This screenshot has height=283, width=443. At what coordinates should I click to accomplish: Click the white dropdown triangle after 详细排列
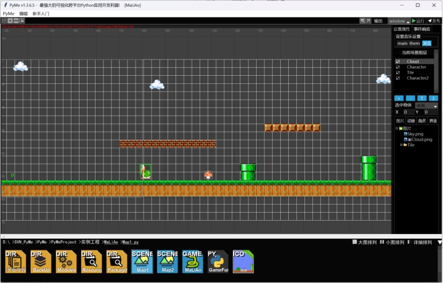(440, 242)
